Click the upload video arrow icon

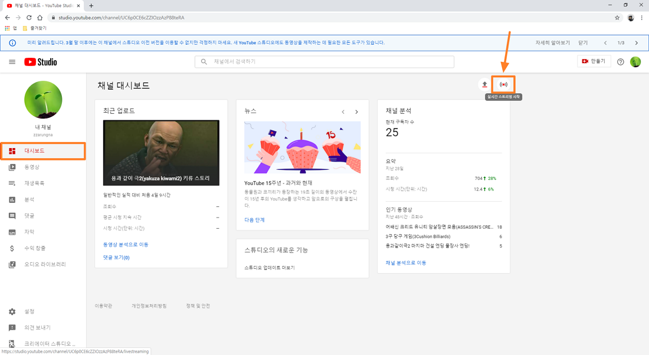[x=484, y=84]
